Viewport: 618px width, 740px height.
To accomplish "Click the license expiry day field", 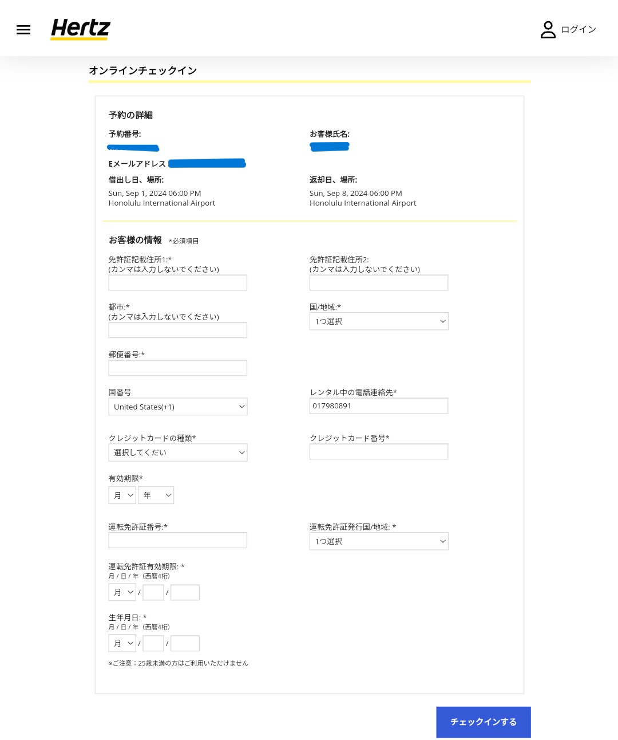I will coord(153,592).
